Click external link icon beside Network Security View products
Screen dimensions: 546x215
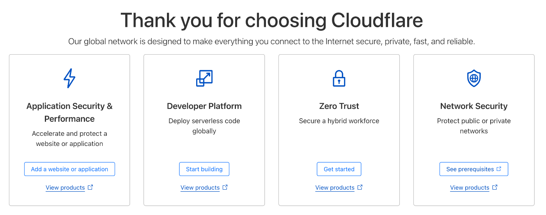click(495, 187)
